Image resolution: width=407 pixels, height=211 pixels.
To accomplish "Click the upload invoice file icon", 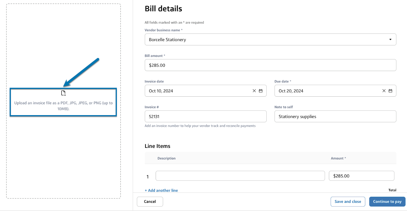I will tap(63, 93).
